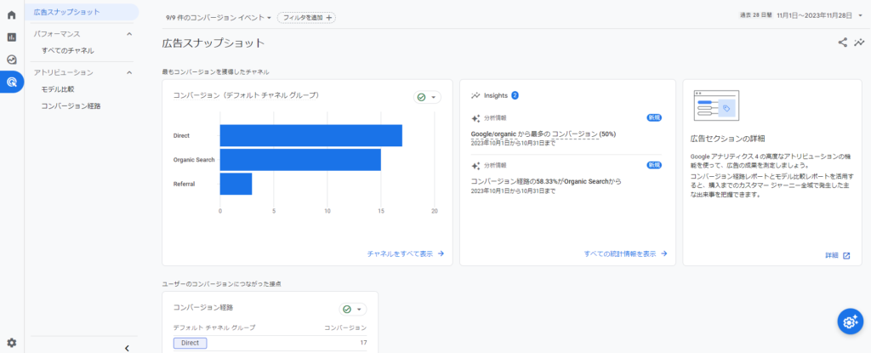Open the conversion paths card status dropdown
The image size is (871, 353).
tap(352, 310)
